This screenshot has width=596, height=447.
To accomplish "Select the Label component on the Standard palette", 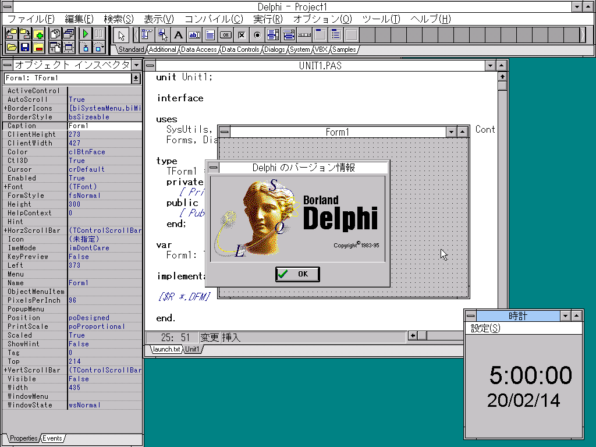I will 178,35.
